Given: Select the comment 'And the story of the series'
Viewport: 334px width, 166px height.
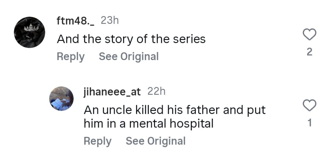Looking at the screenshot, I should [x=131, y=39].
